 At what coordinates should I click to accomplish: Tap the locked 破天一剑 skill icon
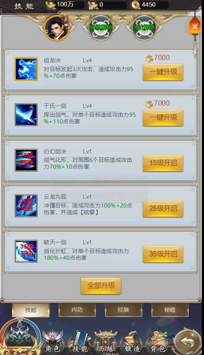click(26, 251)
